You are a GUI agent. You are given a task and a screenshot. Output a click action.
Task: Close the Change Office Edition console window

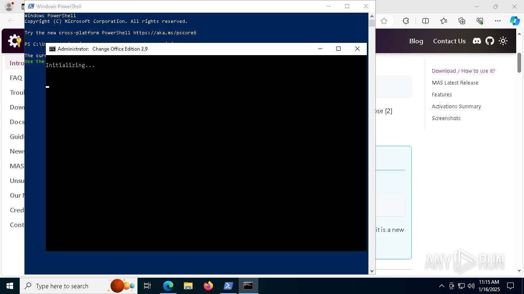tap(357, 49)
